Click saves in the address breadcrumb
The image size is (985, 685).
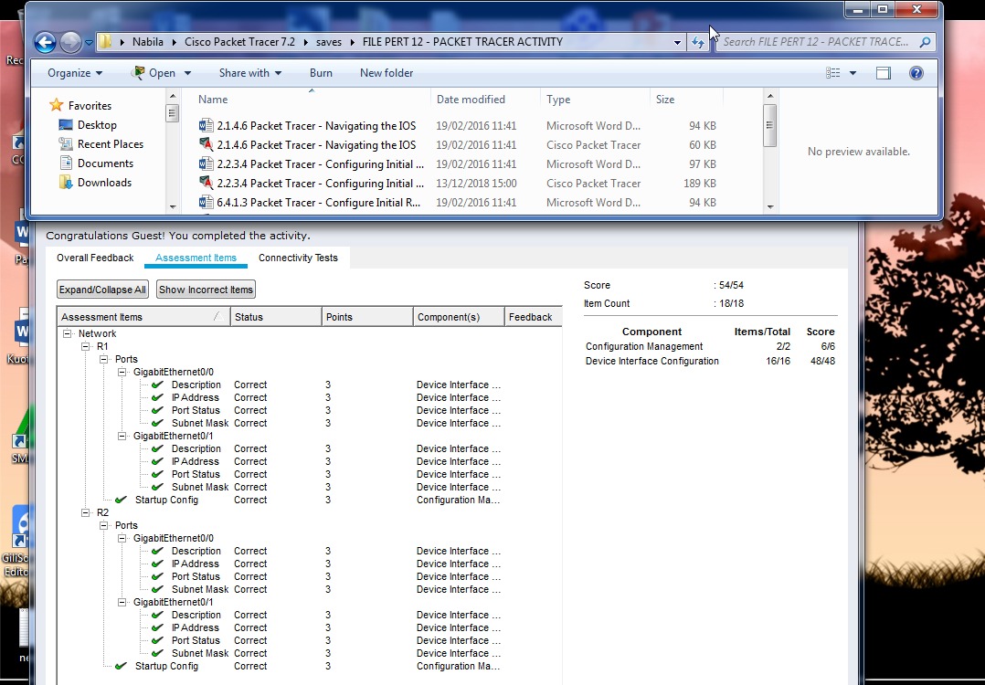point(329,42)
